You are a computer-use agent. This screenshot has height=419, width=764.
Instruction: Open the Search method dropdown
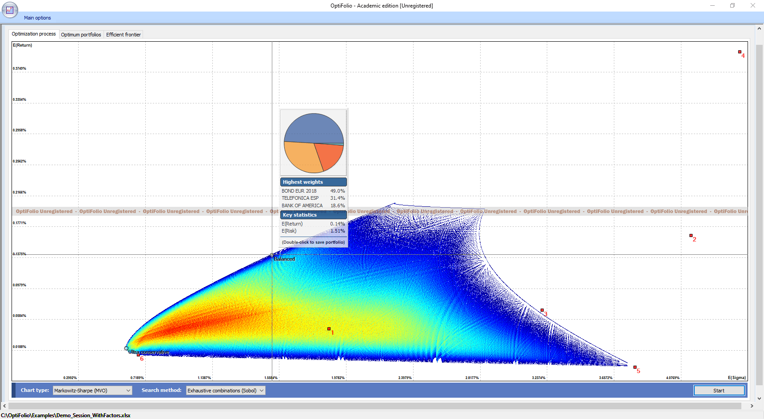tap(226, 391)
